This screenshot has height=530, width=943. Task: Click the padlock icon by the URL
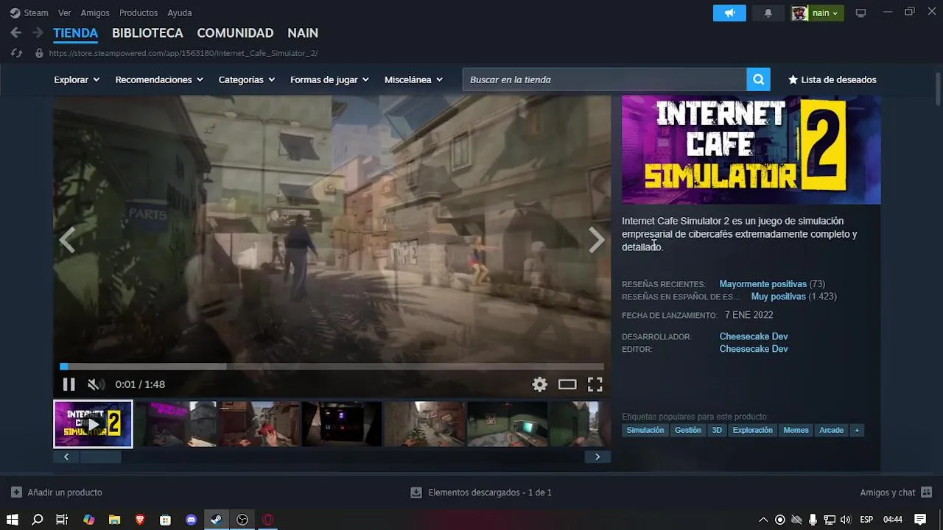tap(39, 53)
